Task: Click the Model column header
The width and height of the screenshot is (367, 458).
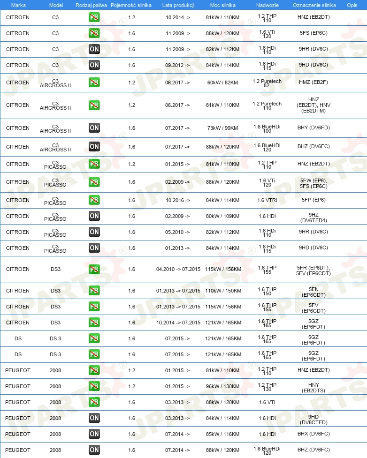Action: point(56,5)
